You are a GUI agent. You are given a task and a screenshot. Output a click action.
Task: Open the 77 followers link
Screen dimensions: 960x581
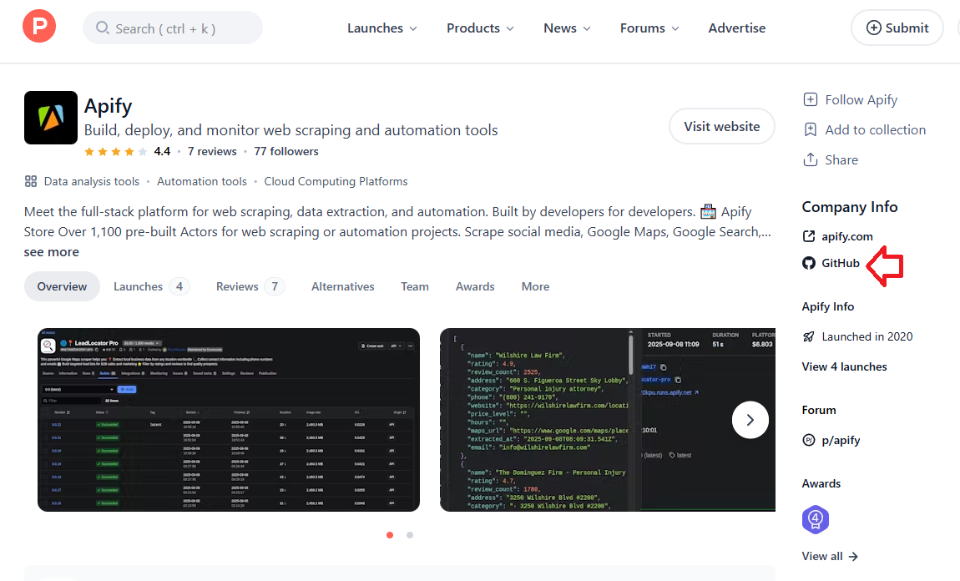(286, 151)
